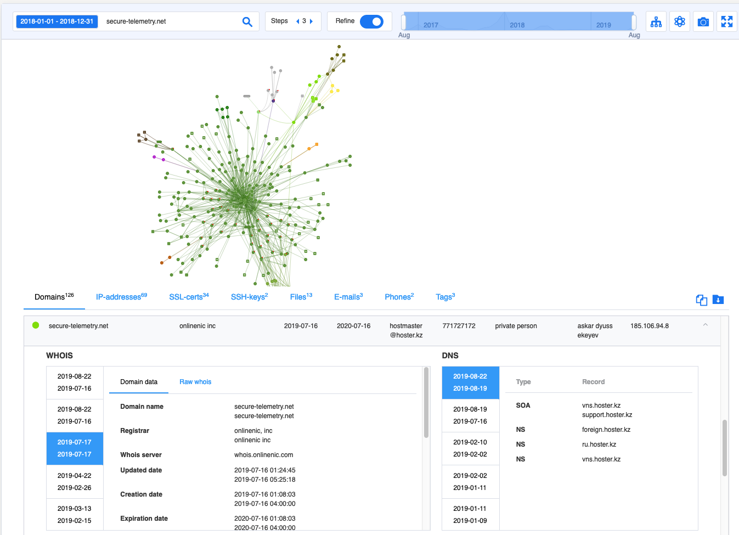Viewport: 739px width, 535px height.
Task: Toggle the Refine switch off
Action: (371, 21)
